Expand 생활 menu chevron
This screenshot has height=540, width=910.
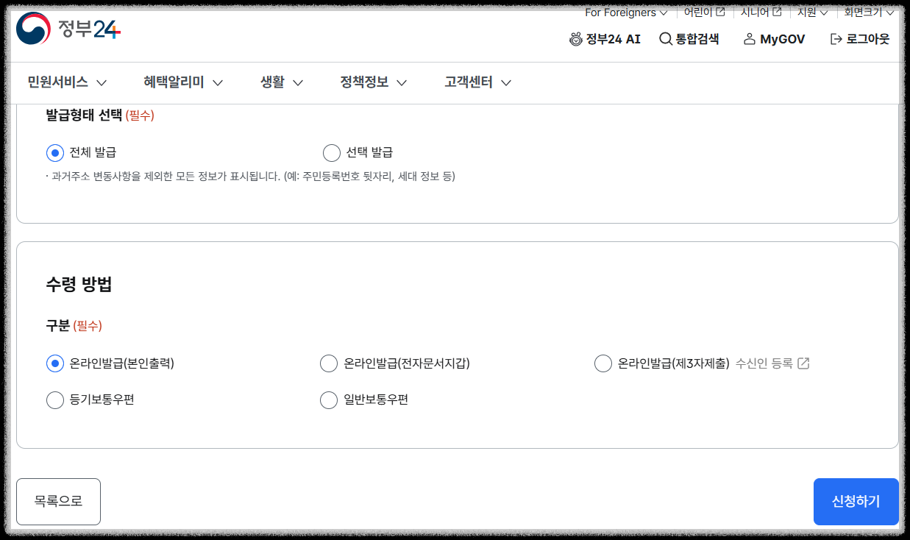click(x=298, y=83)
